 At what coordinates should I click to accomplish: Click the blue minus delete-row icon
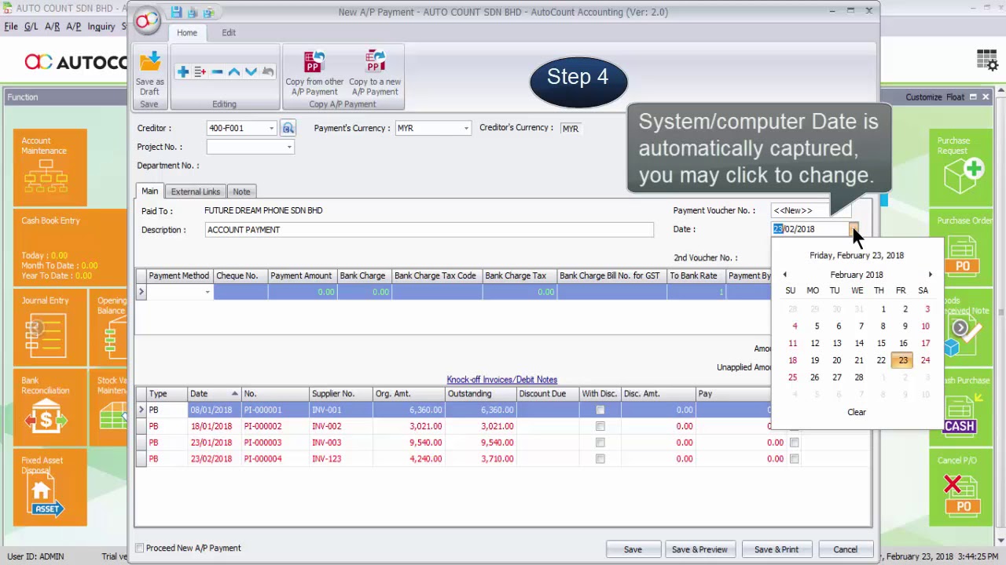pos(217,72)
